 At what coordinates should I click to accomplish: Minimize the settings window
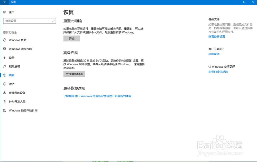click(x=236, y=2)
